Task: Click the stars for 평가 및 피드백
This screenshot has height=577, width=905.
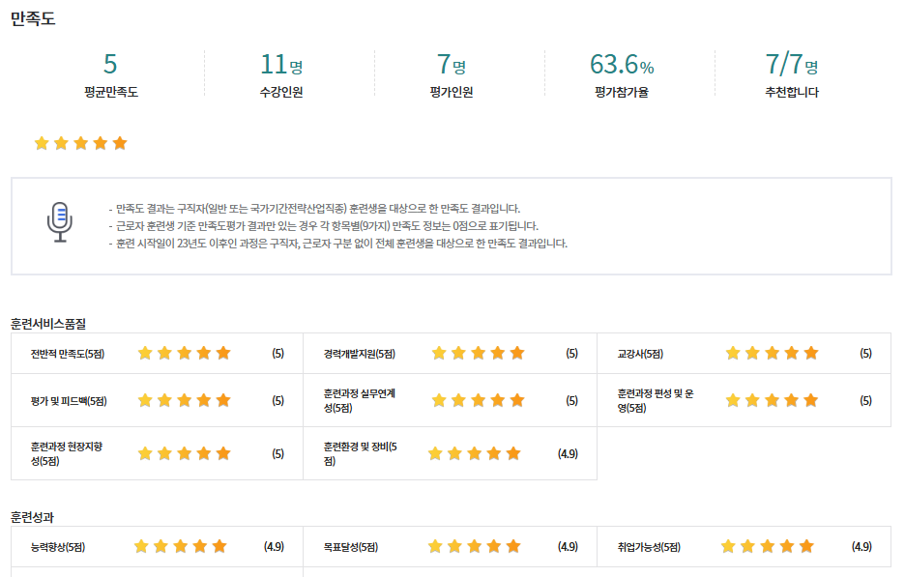Action: pyautogui.click(x=185, y=400)
